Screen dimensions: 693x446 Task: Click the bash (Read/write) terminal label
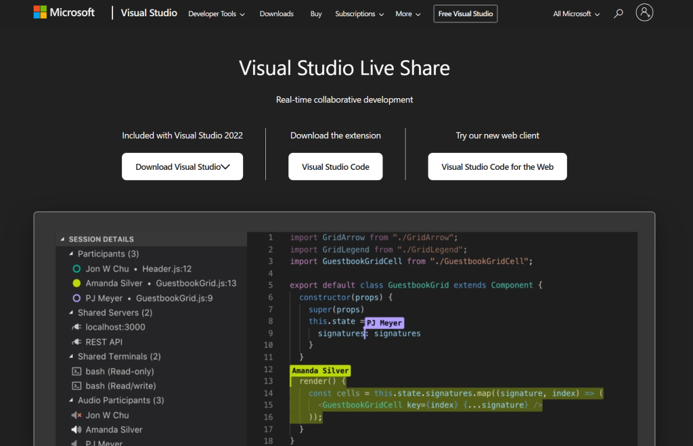click(120, 386)
